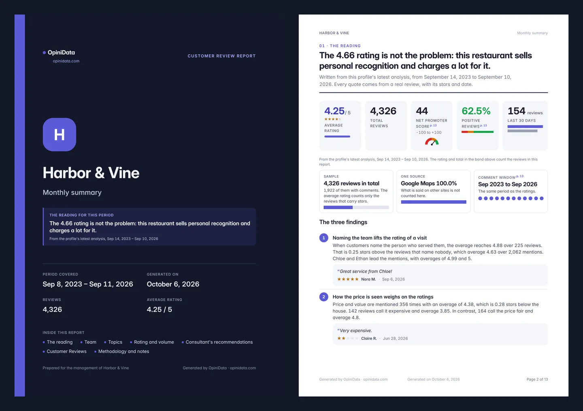Select the 154 reviews last 30 days value
Viewport: 583px width, 411px height.
click(525, 111)
